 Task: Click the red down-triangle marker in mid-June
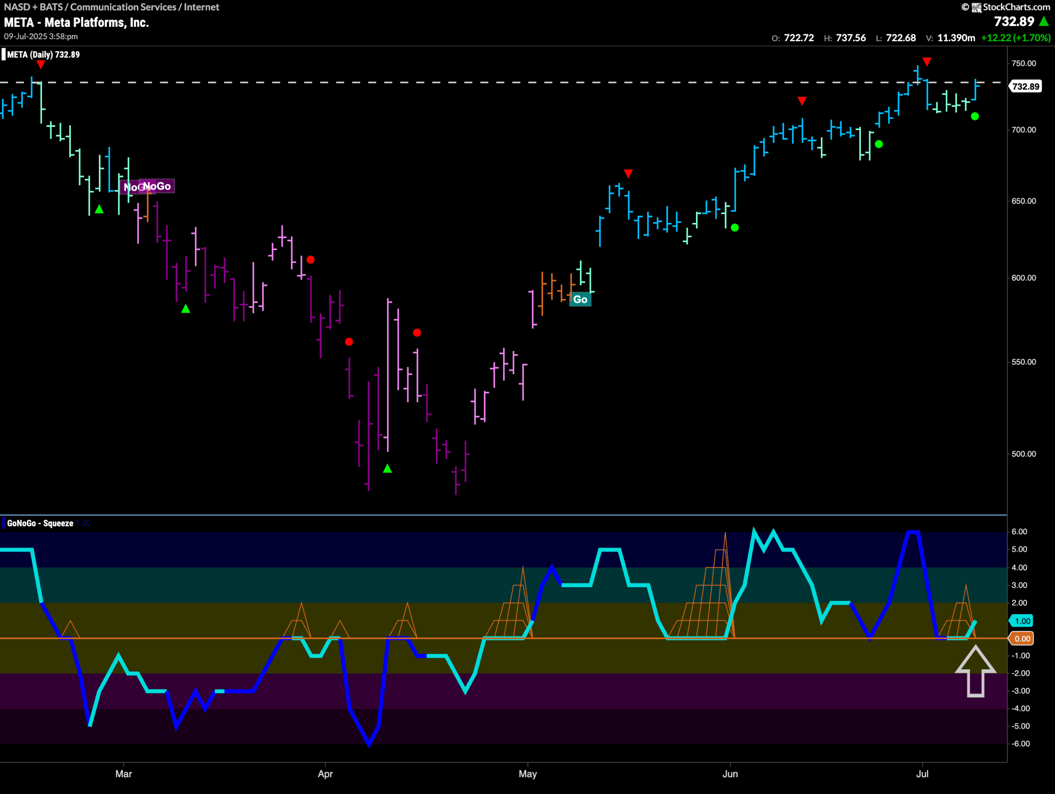(x=802, y=101)
